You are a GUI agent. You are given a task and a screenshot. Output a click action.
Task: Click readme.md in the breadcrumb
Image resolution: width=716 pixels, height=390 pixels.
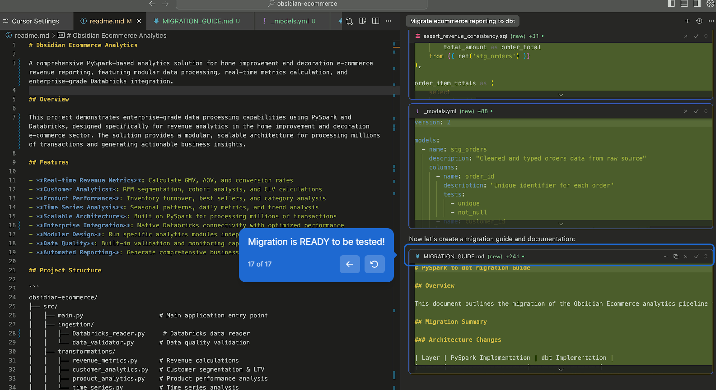(x=32, y=36)
